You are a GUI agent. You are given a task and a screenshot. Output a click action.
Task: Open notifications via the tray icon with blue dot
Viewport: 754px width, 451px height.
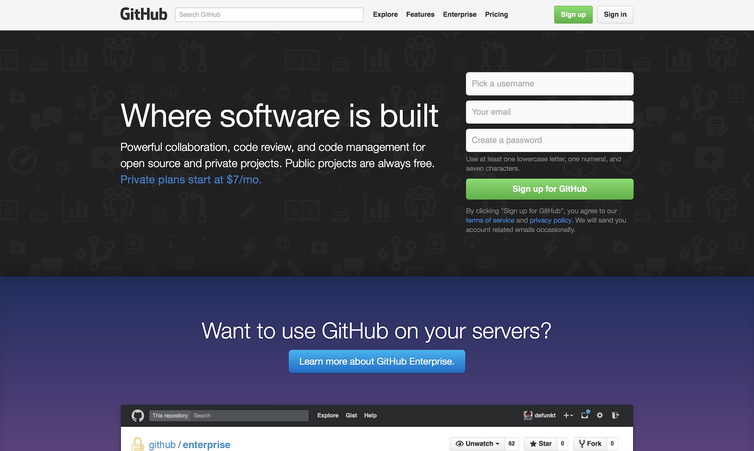[x=585, y=415]
